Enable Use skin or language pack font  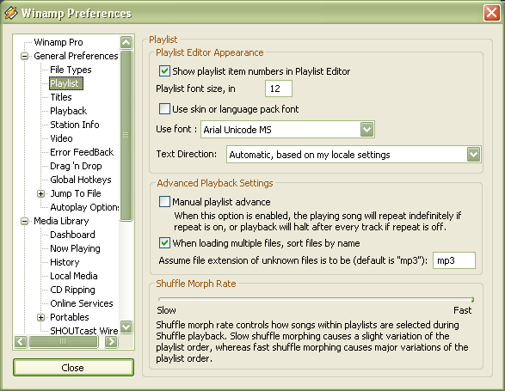pos(164,109)
